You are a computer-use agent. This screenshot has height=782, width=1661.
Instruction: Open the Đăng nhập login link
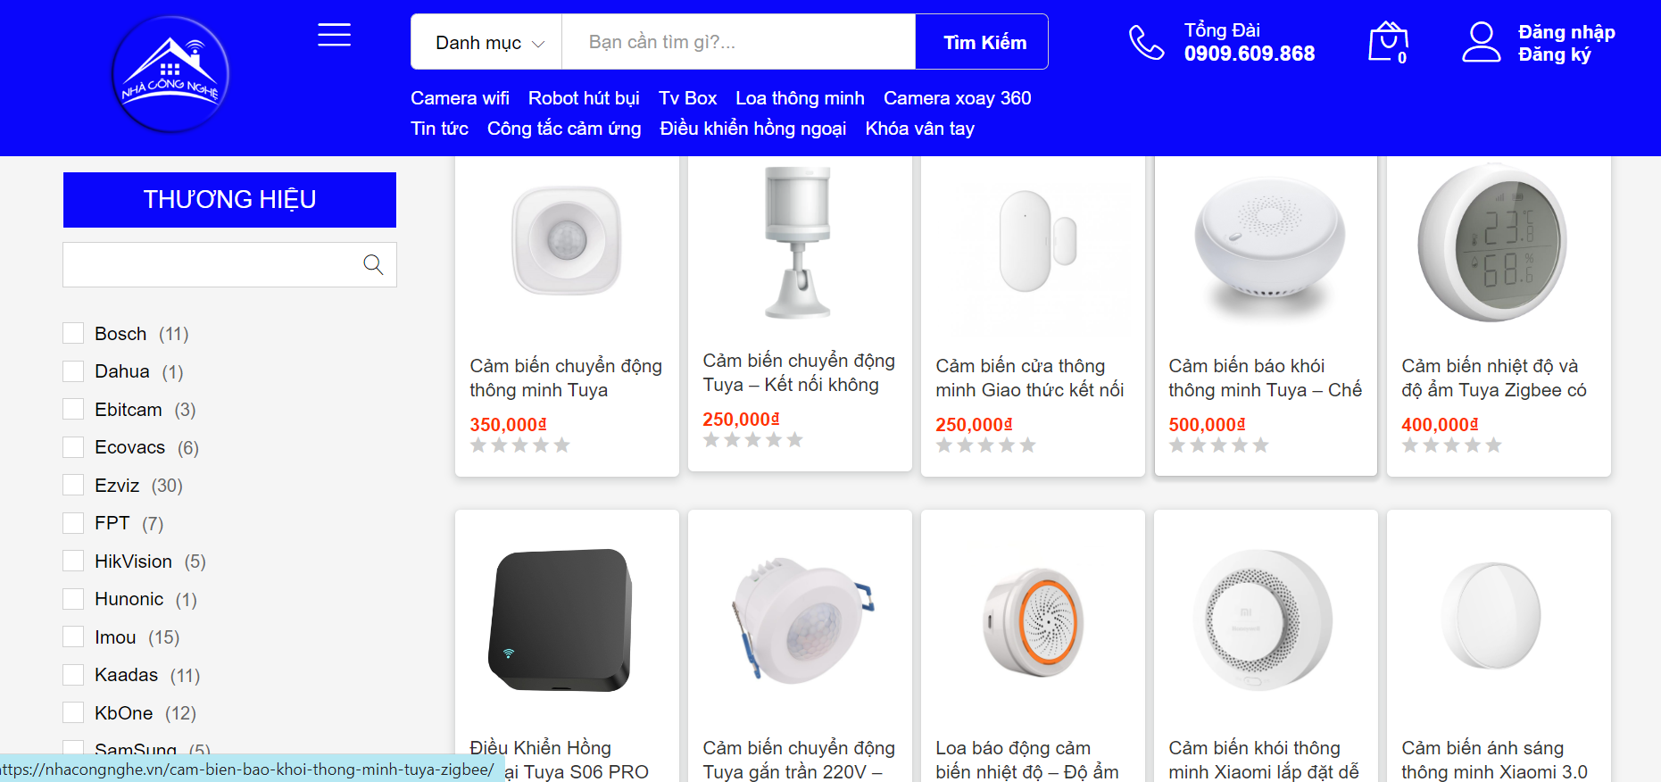coord(1566,32)
